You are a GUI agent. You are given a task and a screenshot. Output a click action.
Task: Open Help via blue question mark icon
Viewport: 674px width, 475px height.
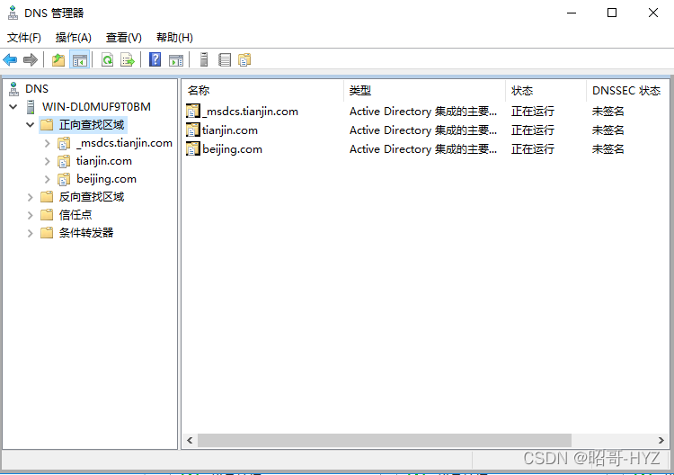[x=155, y=59]
